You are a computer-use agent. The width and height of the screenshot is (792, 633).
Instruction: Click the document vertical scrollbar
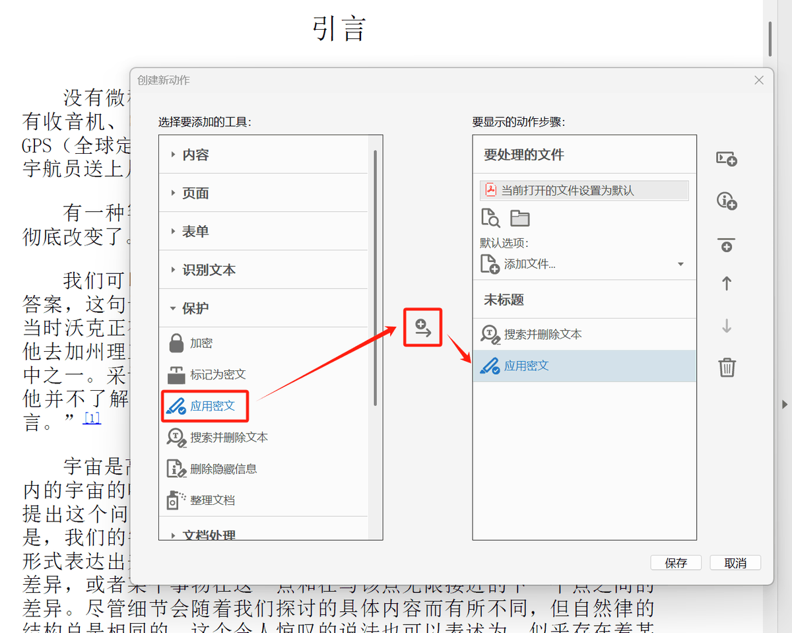[770, 38]
